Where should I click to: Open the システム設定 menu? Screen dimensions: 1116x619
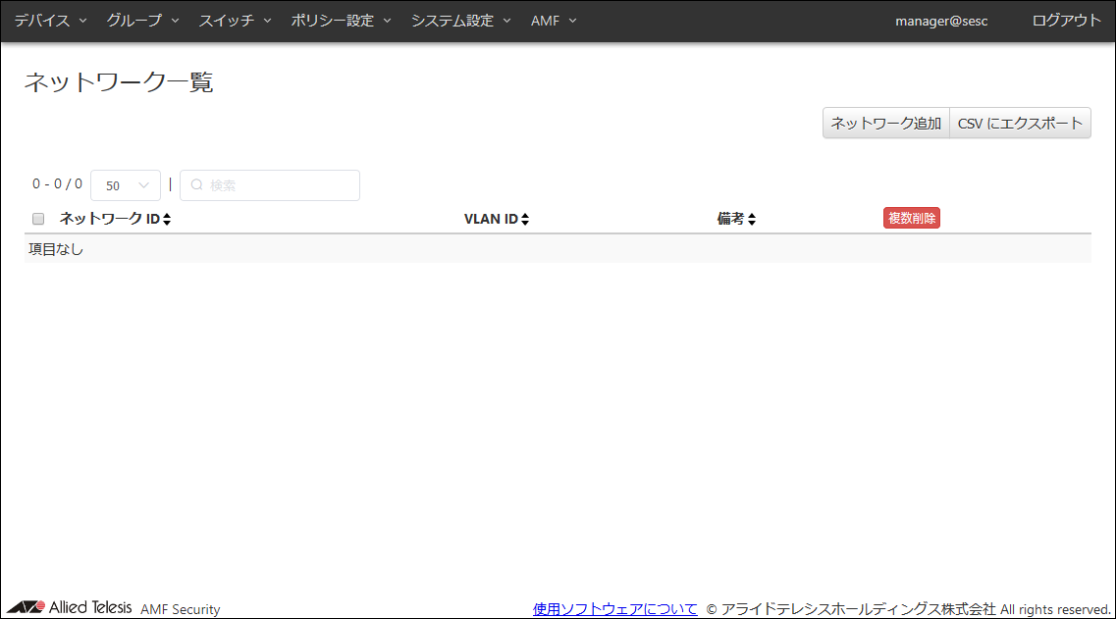click(460, 21)
